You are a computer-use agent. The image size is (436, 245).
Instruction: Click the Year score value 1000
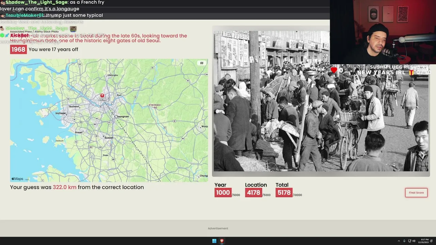click(223, 193)
